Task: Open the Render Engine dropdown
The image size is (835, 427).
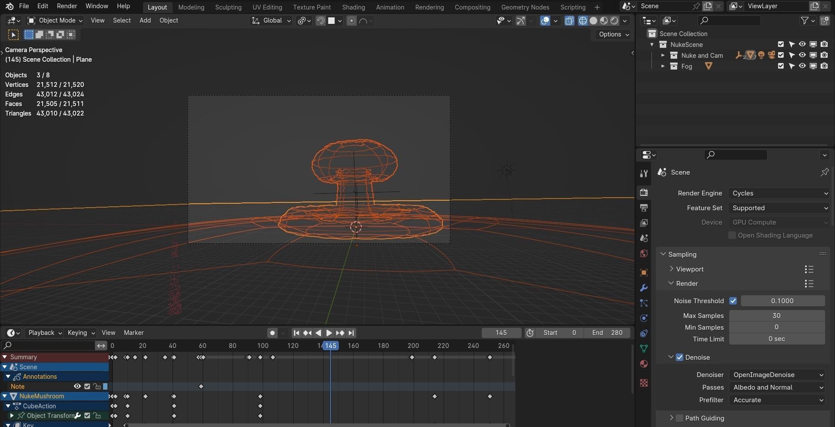Action: pos(779,193)
